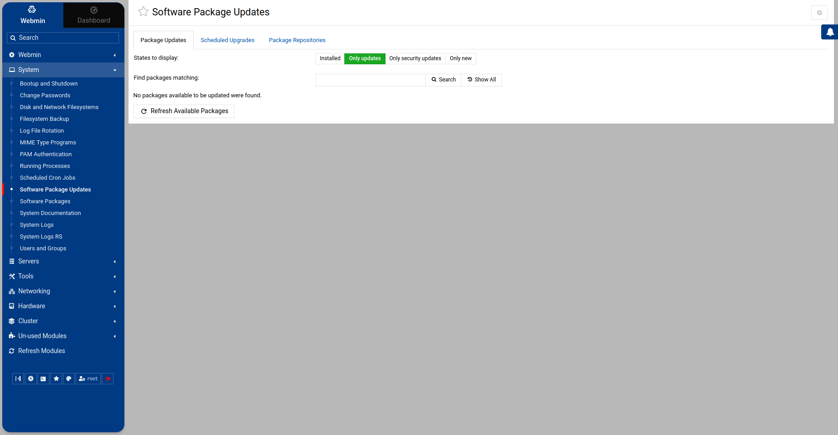
Task: Select Only security updates state
Action: (x=415, y=58)
